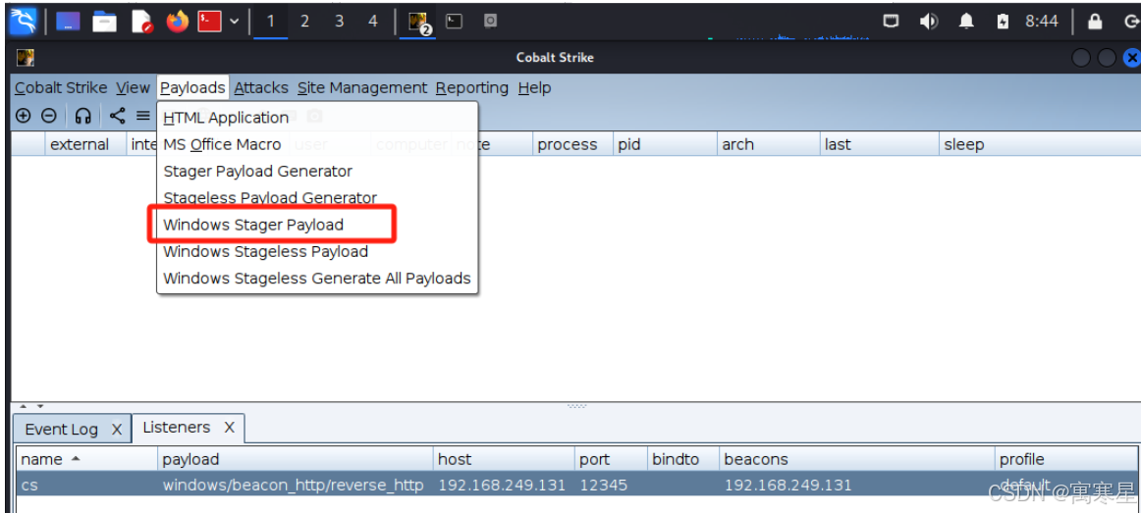The height and width of the screenshot is (513, 1141).
Task: Open the Help menu
Action: [x=534, y=88]
